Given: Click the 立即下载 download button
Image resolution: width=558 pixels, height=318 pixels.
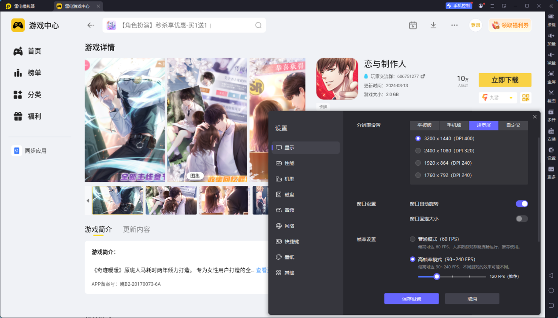Looking at the screenshot, I should point(505,80).
